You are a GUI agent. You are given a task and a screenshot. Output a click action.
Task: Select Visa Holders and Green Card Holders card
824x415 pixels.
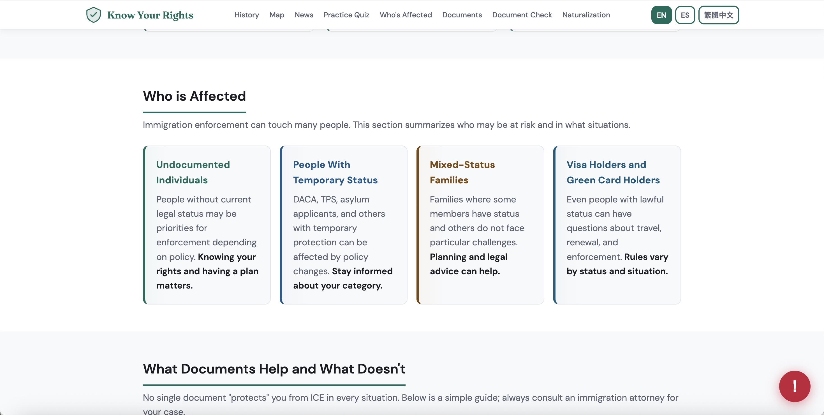coord(617,225)
